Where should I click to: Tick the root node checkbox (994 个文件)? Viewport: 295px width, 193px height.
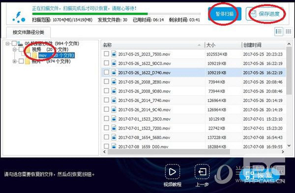point(14,43)
